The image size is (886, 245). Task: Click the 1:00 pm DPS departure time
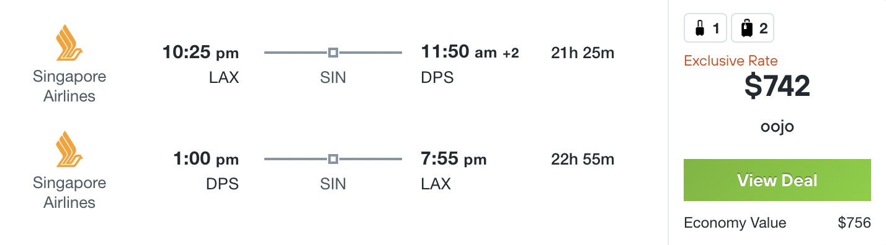[205, 159]
